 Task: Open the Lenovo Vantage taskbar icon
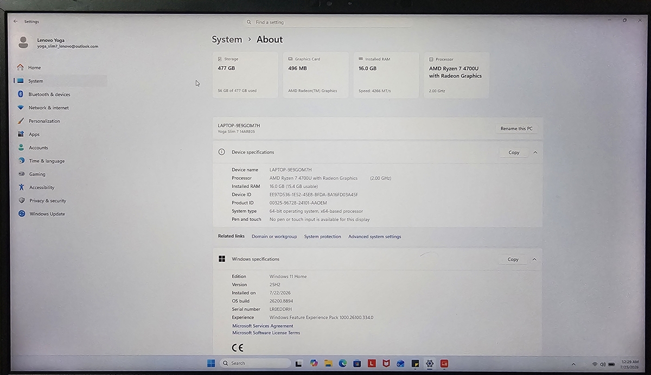tap(372, 363)
